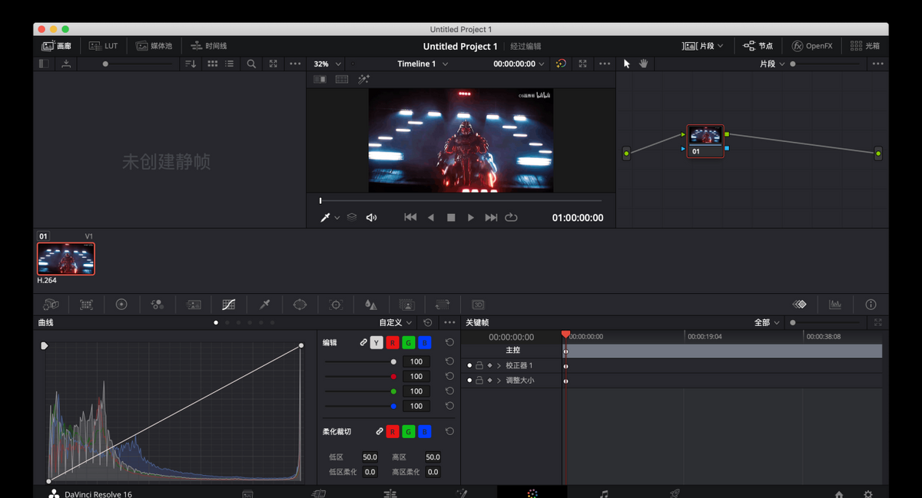Click the viewer playhead scrubber bar

[x=460, y=201]
